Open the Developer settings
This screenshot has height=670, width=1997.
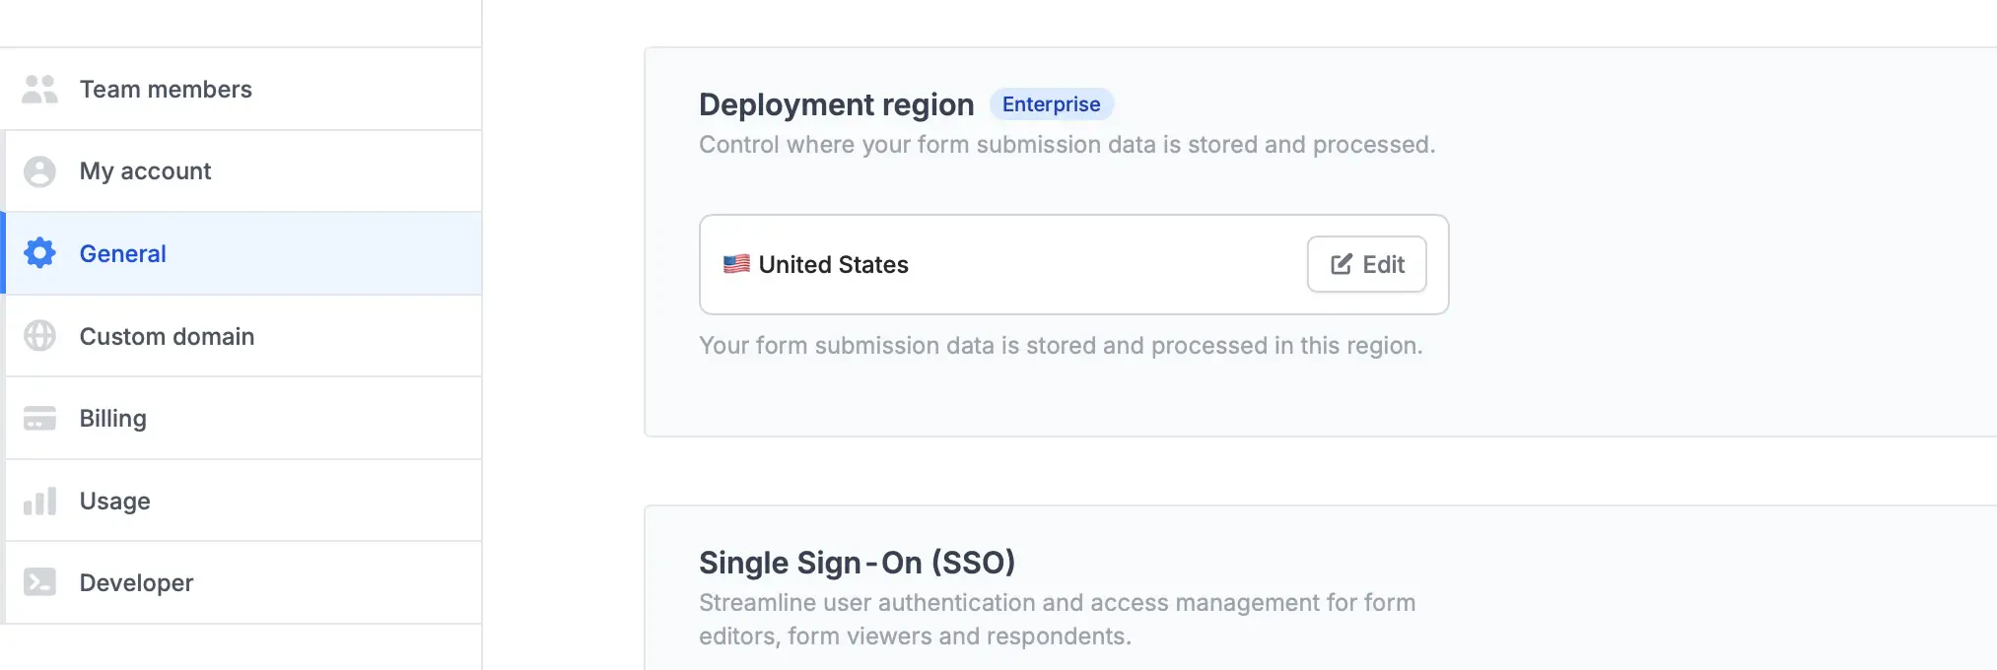[x=241, y=582]
